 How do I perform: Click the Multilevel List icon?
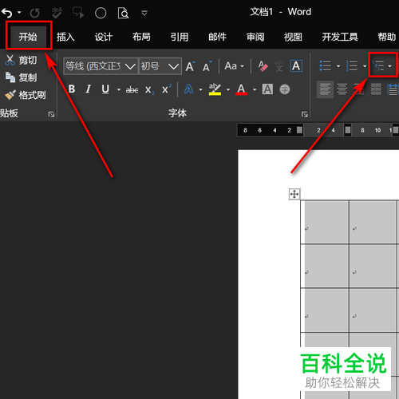(x=378, y=65)
